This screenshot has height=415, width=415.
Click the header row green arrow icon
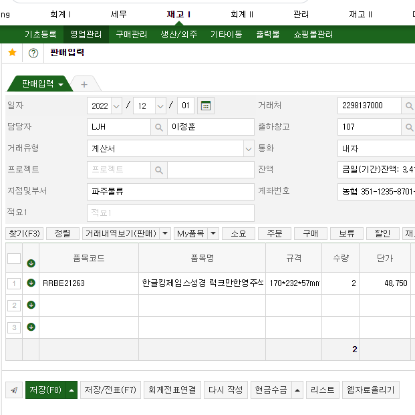click(31, 263)
